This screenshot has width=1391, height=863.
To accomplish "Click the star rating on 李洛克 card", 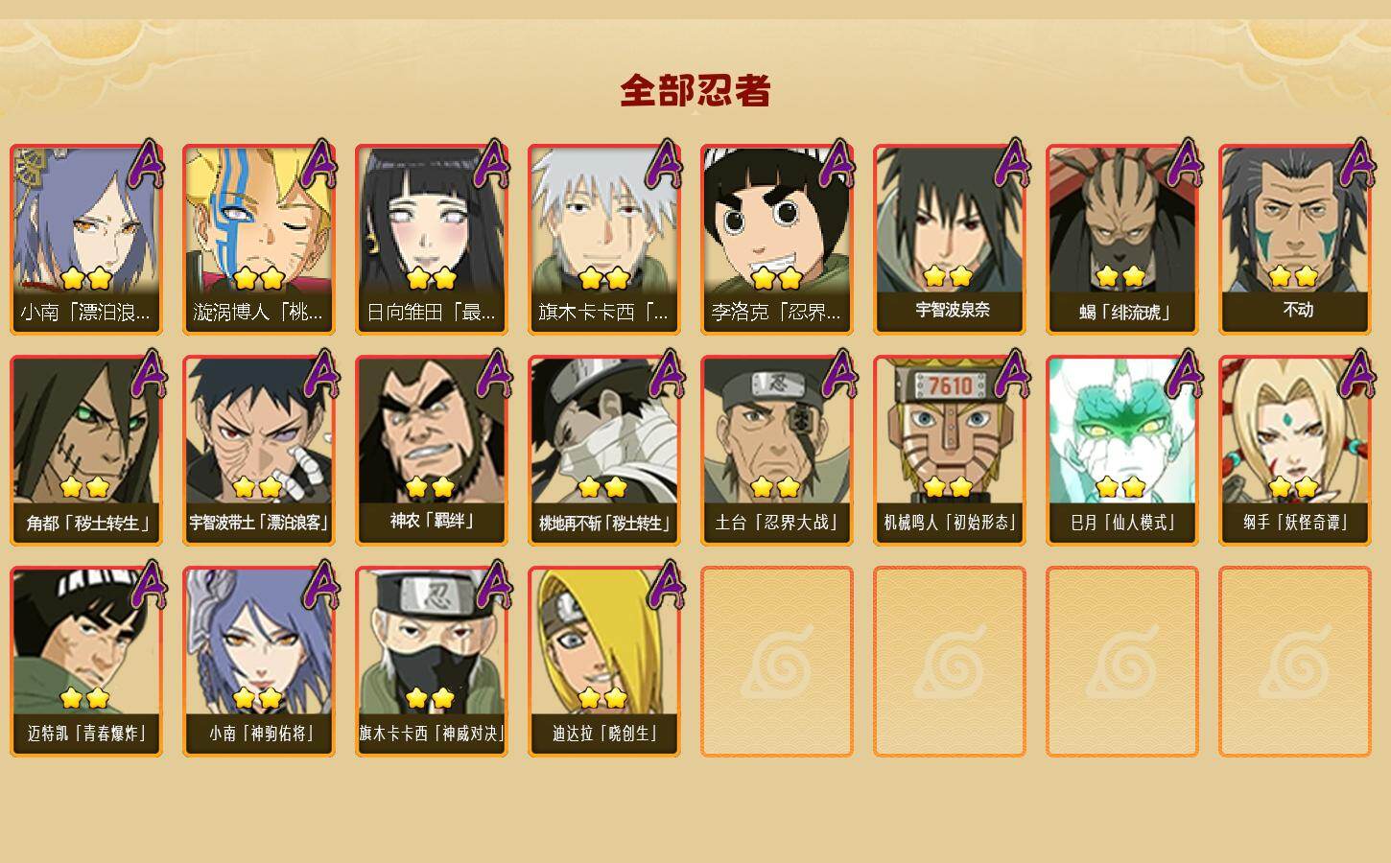I will (x=777, y=278).
